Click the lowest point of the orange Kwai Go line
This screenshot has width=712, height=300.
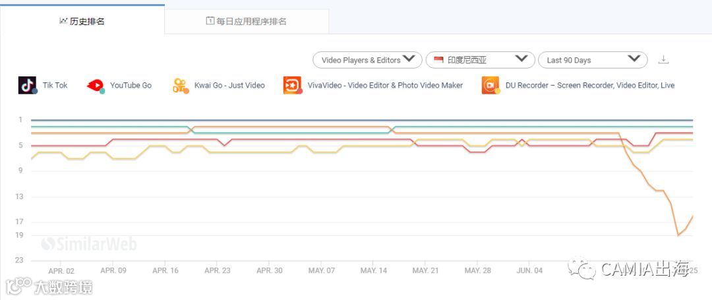tap(678, 235)
